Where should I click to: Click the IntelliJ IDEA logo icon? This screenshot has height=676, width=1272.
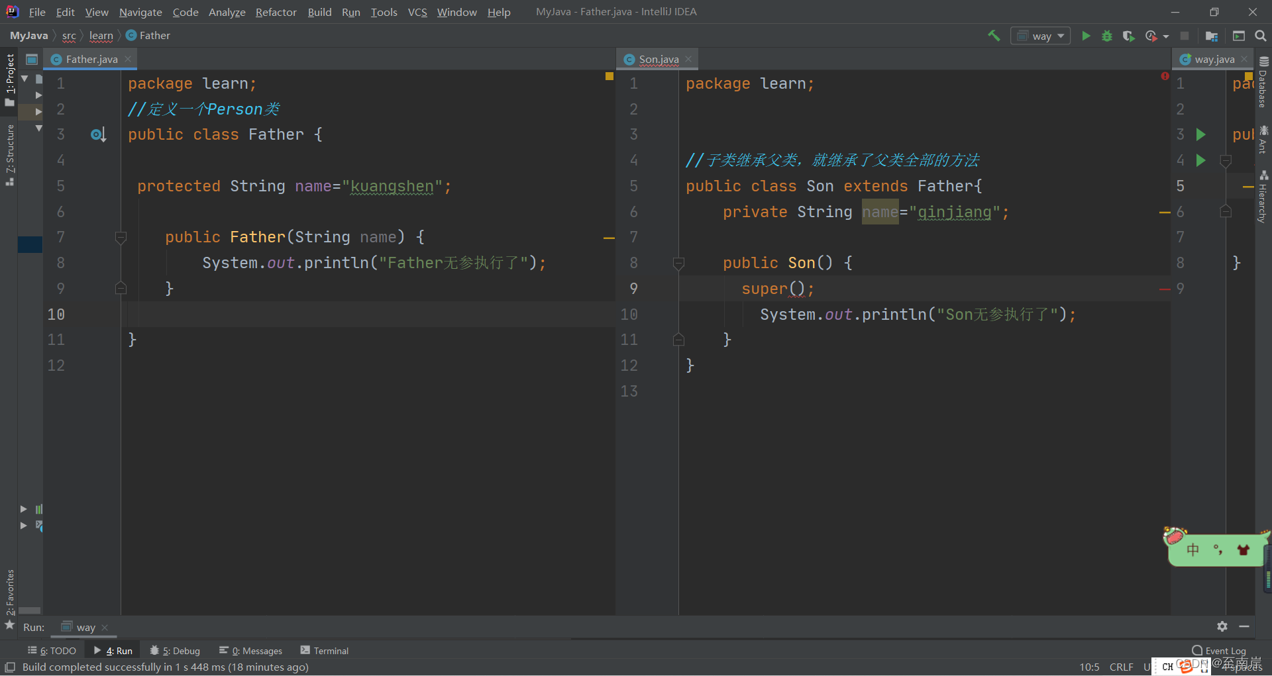pos(12,11)
